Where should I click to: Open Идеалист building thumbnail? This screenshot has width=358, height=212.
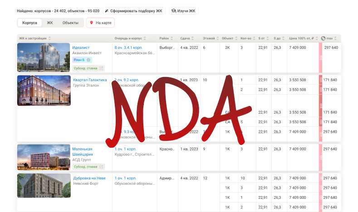[44, 58]
